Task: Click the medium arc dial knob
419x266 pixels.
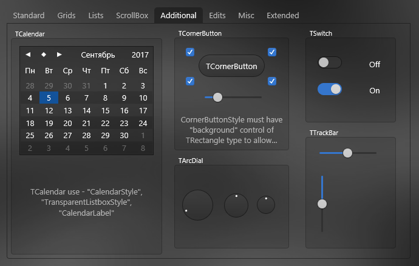Action: [236, 205]
